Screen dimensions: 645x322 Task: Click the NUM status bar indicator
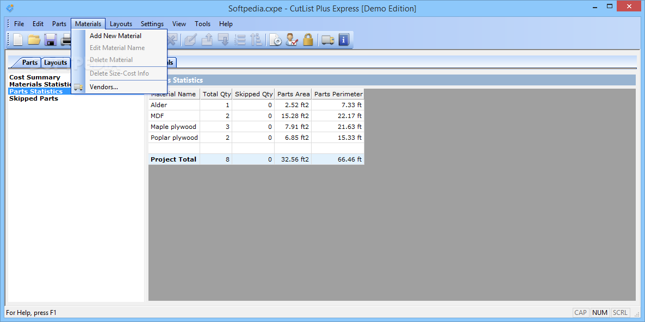[x=600, y=313]
